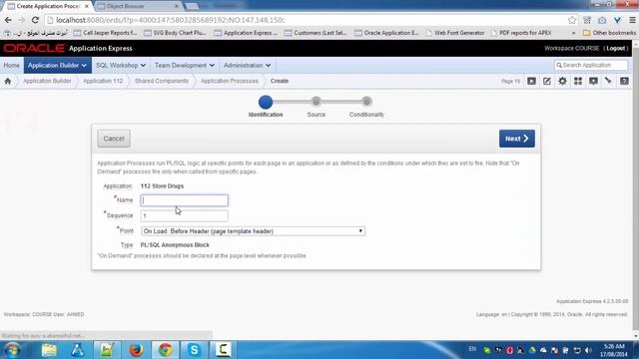This screenshot has height=359, width=639.
Task: Click the Cancel button
Action: (114, 139)
